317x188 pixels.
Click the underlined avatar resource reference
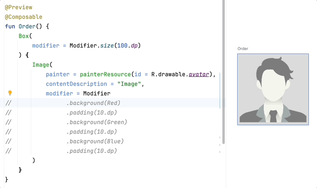coord(199,74)
